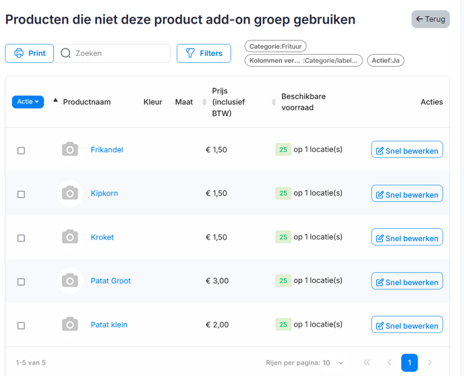Click the Actief:Ja filter chip

[385, 61]
